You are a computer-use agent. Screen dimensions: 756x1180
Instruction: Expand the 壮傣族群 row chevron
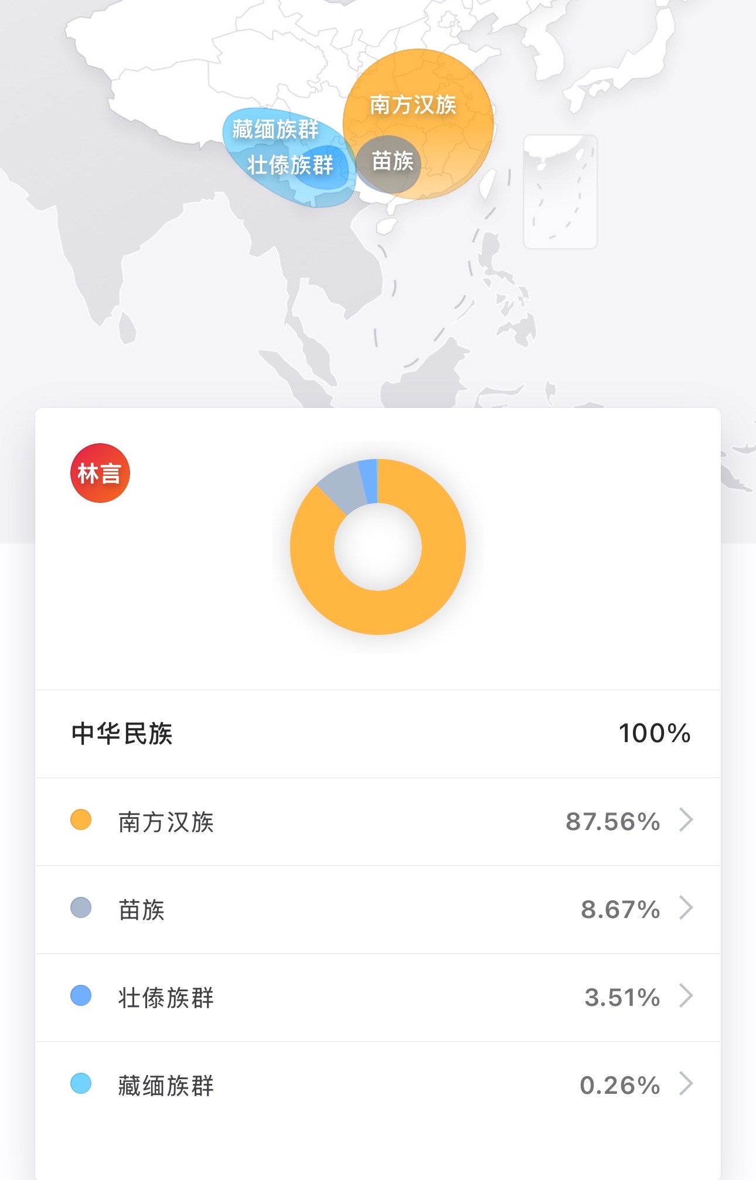(x=686, y=996)
